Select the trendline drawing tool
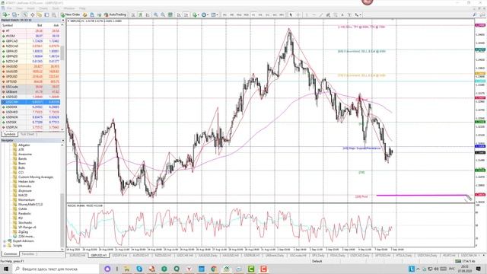The width and height of the screenshot is (487, 274). [321, 14]
